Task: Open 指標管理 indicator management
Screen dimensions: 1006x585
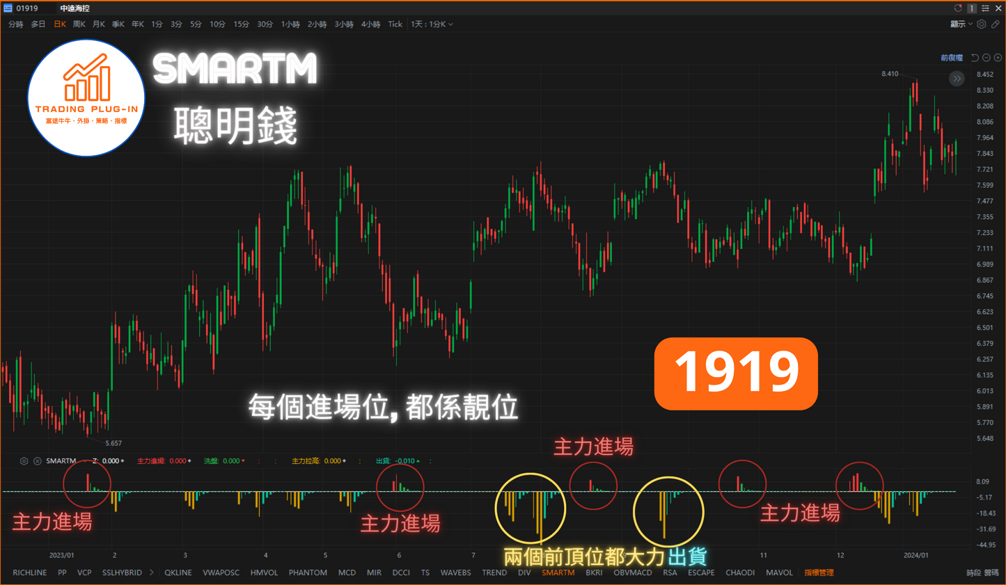Action: 819,572
